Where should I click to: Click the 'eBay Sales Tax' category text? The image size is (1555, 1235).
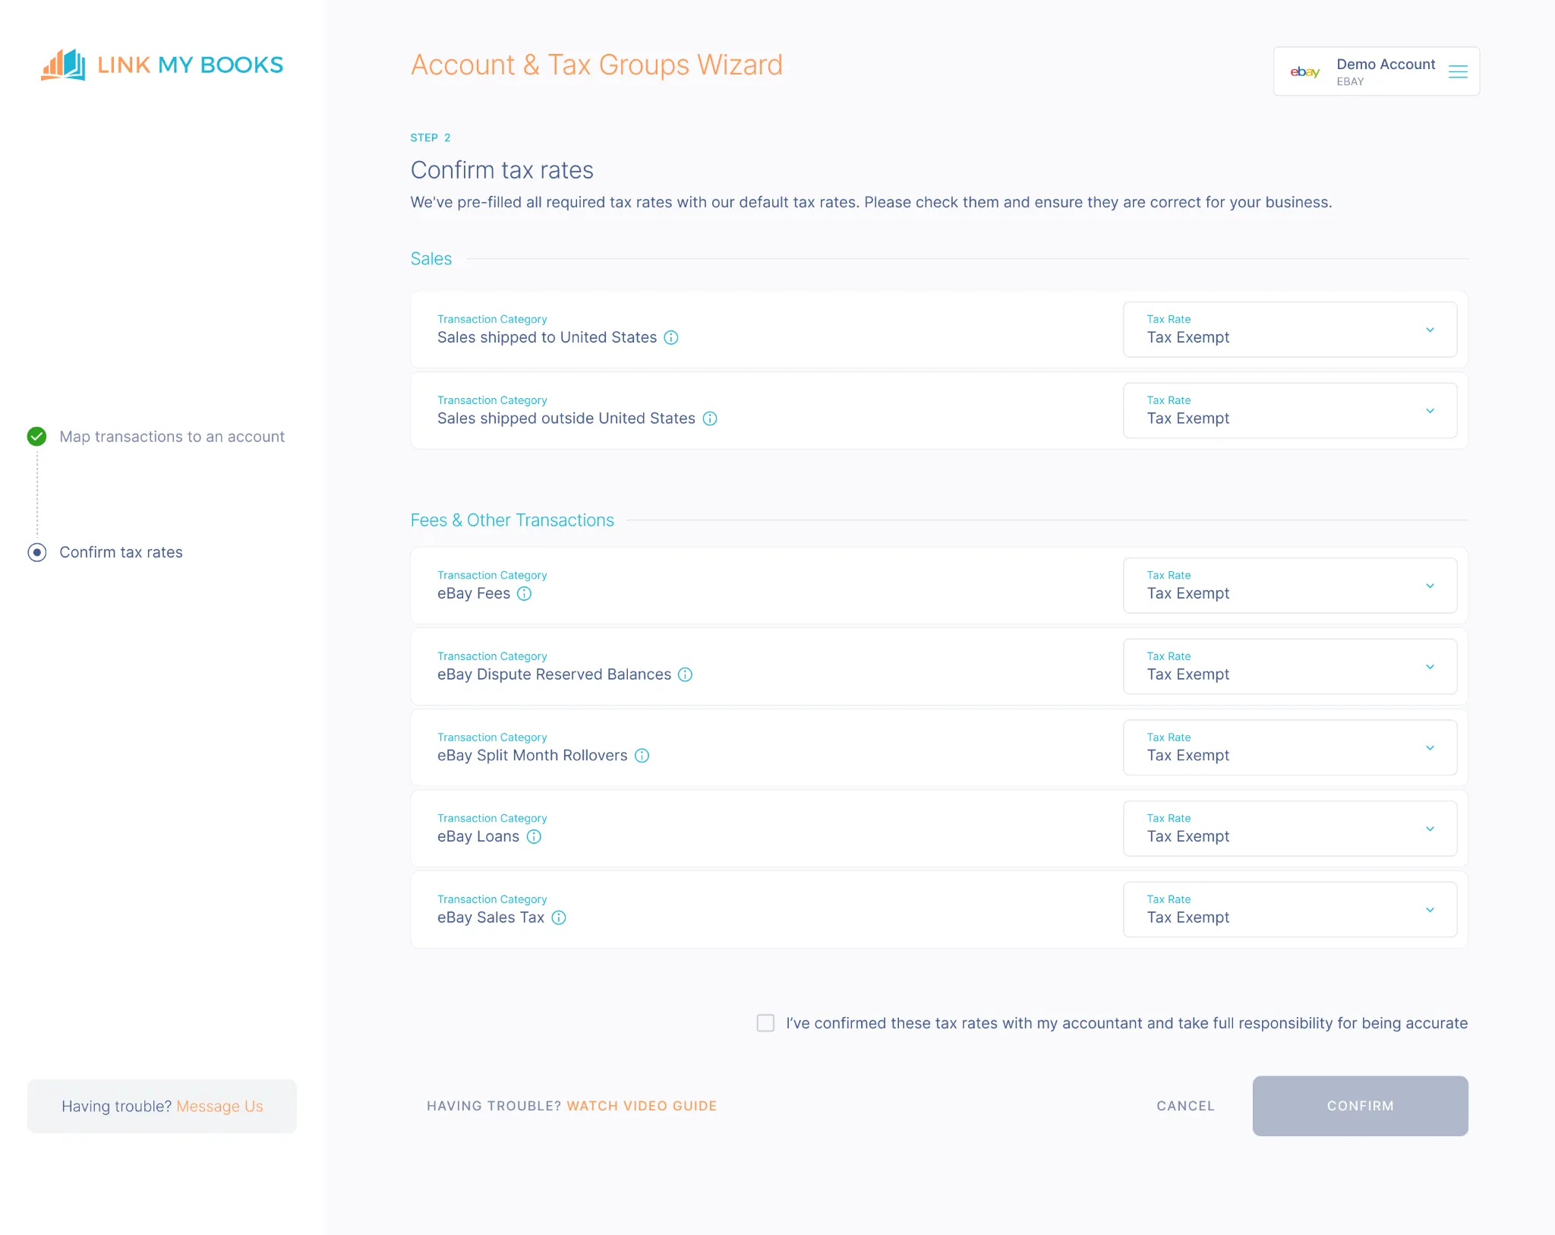[490, 918]
